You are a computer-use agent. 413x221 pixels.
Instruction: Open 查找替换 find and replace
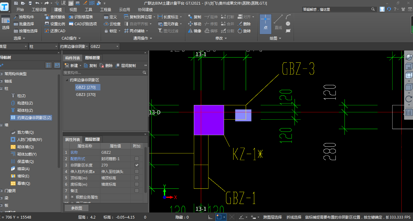[55, 17]
